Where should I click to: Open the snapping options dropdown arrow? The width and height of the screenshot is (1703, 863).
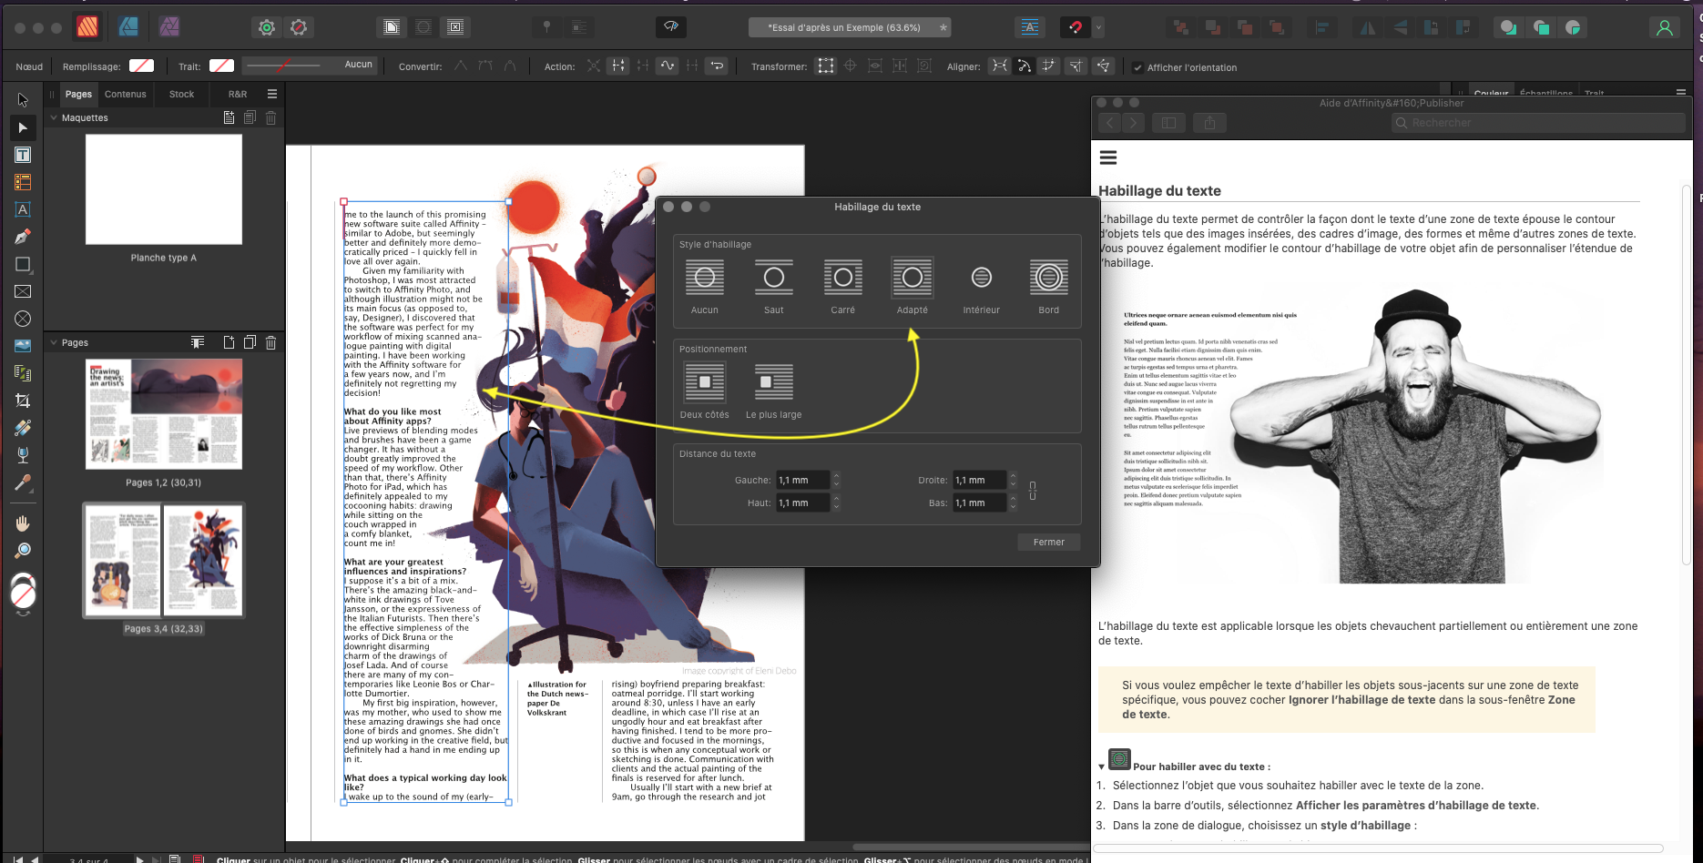tap(1098, 27)
